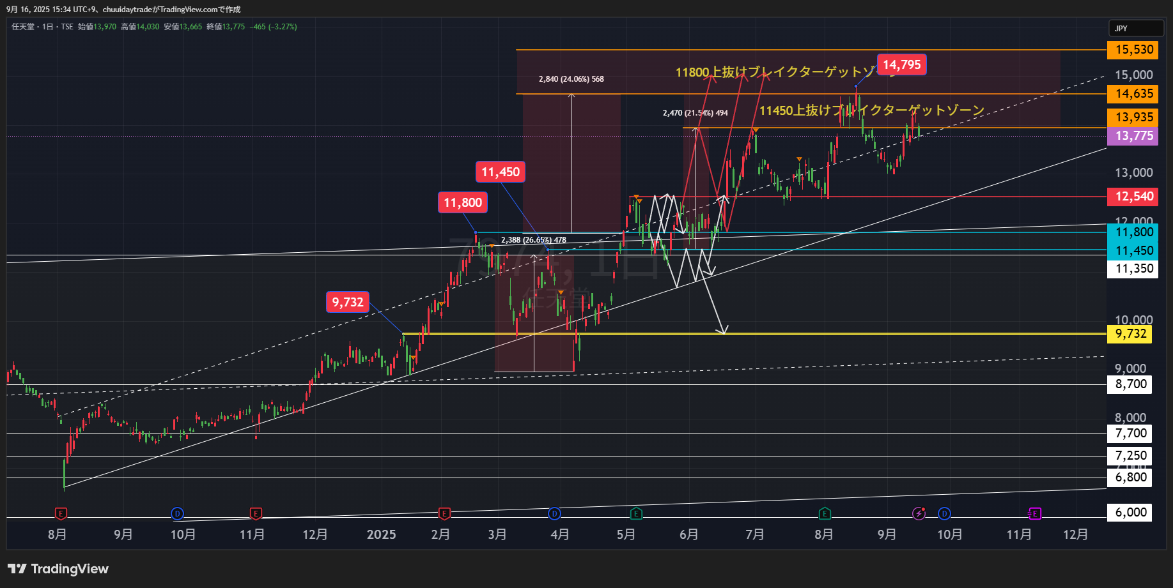Click the yellow 9,732 price axis label

(x=1130, y=334)
